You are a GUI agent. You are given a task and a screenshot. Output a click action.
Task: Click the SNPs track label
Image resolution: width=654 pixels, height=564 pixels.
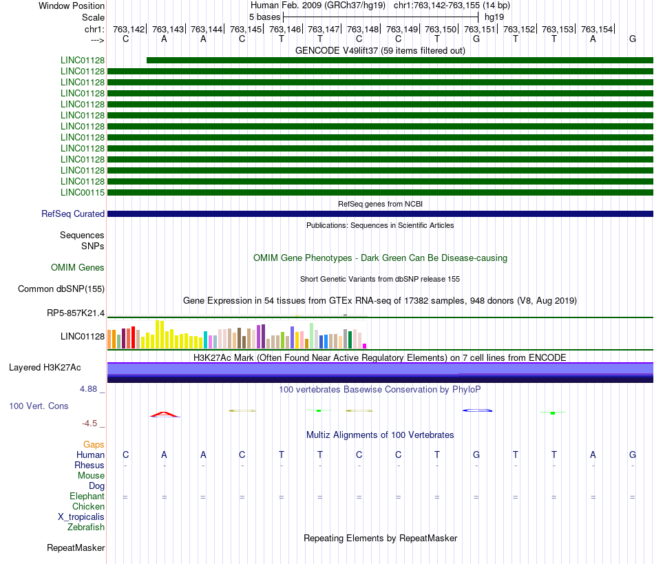click(x=93, y=246)
